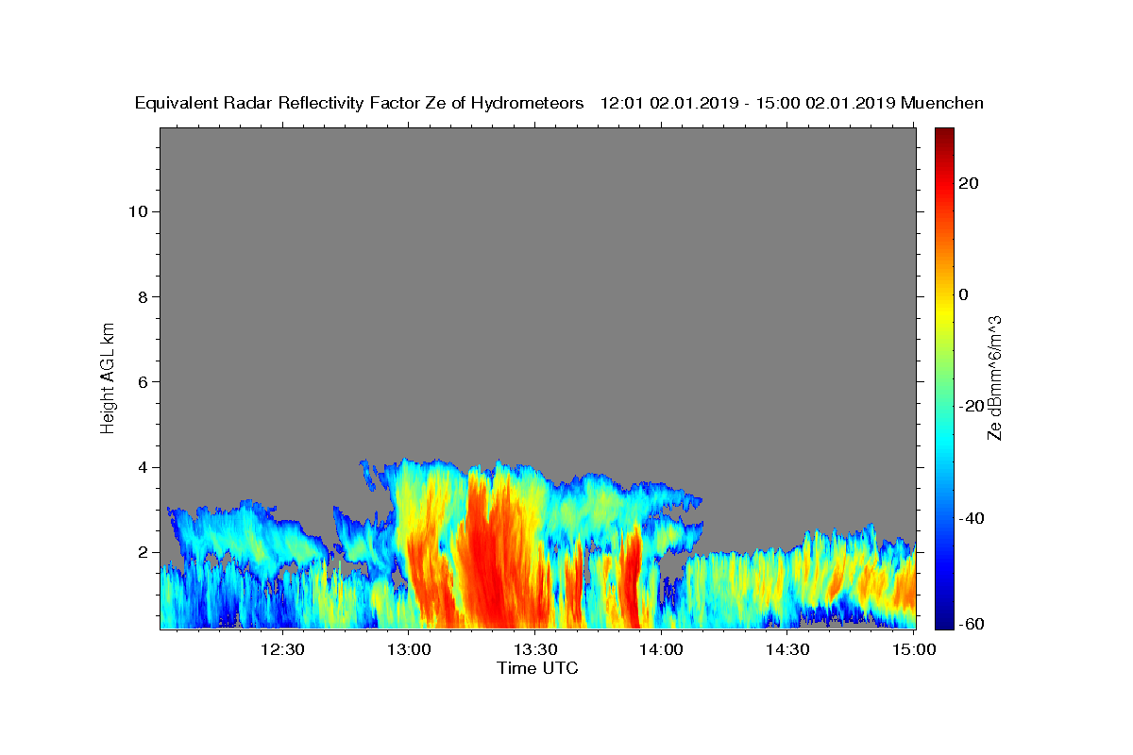Select the 13:30 time tick label
Screen dimensions: 1133x755
click(x=534, y=649)
